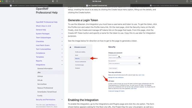Viewport: 192px width, 108px height.
Task: Expand the Compliance chevron
Action: [62, 53]
